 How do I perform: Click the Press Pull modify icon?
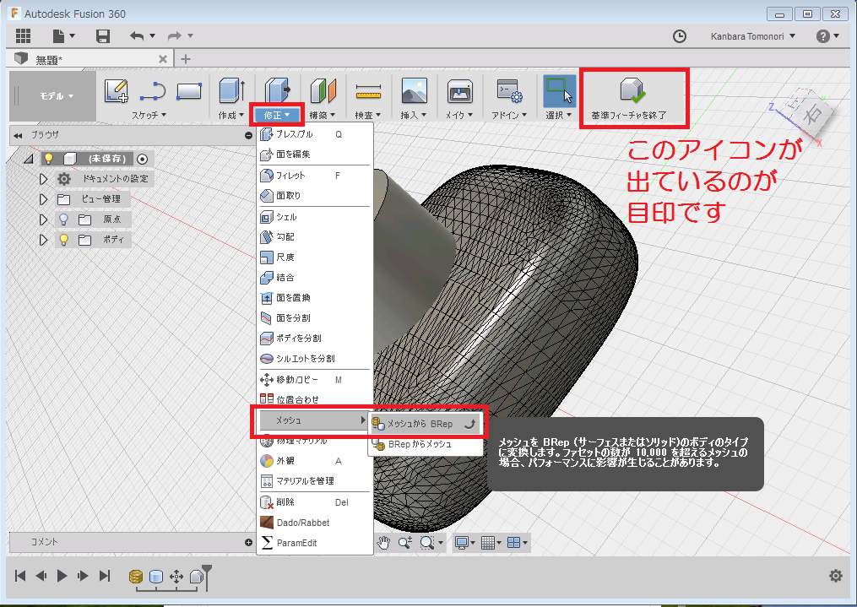[278, 90]
